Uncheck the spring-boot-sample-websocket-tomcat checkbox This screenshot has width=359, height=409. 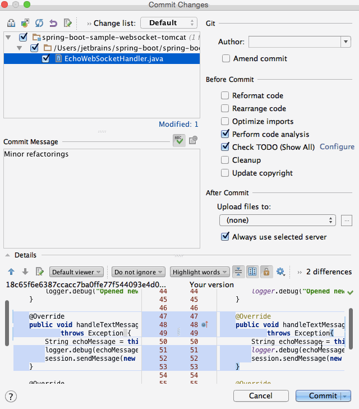(23, 37)
